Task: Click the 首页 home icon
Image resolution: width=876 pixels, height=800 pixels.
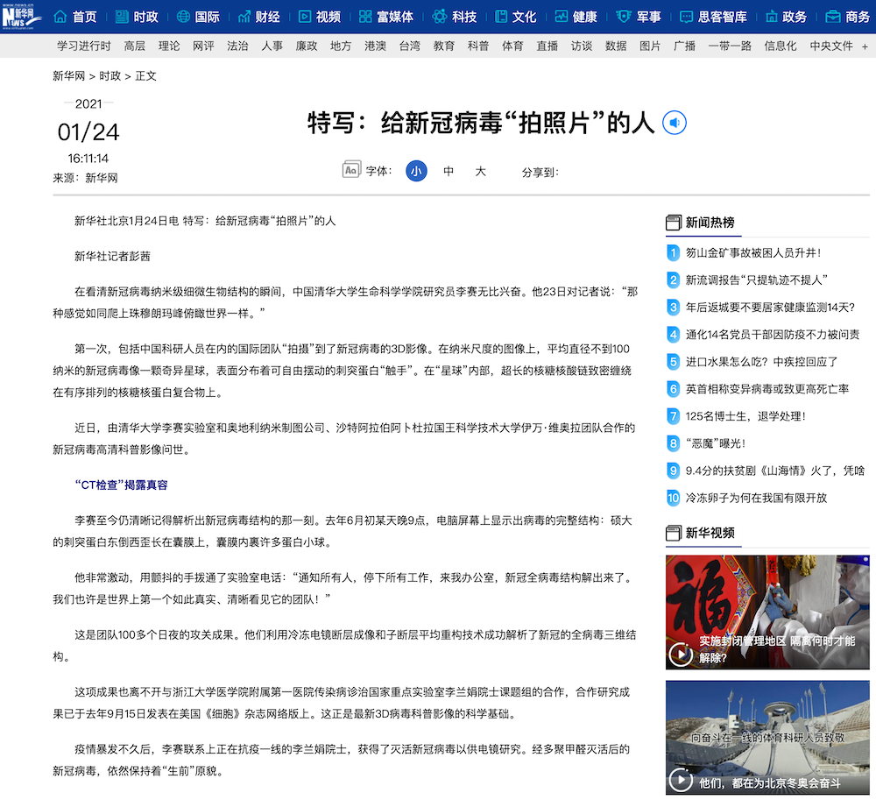Action: coord(60,17)
